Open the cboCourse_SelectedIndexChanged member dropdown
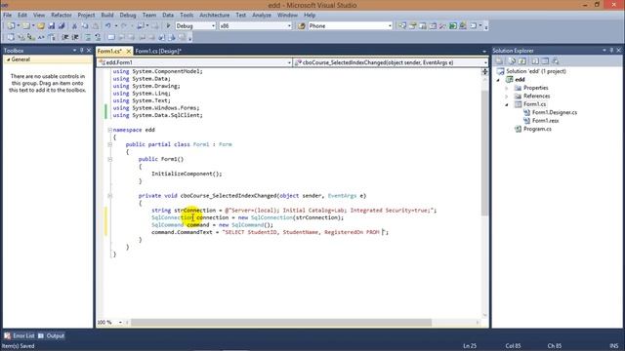 coord(484,62)
